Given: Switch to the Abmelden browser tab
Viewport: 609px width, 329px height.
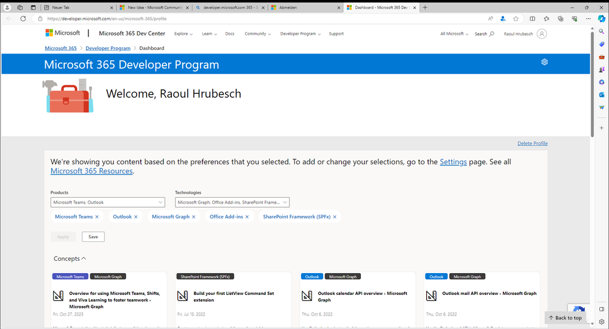Looking at the screenshot, I should 305,7.
